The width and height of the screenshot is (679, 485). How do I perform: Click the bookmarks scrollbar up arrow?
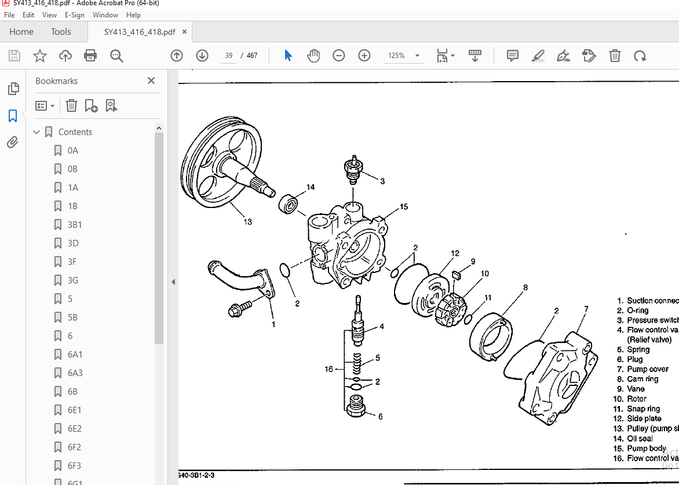[159, 128]
